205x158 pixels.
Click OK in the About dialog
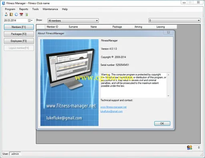(x=162, y=123)
